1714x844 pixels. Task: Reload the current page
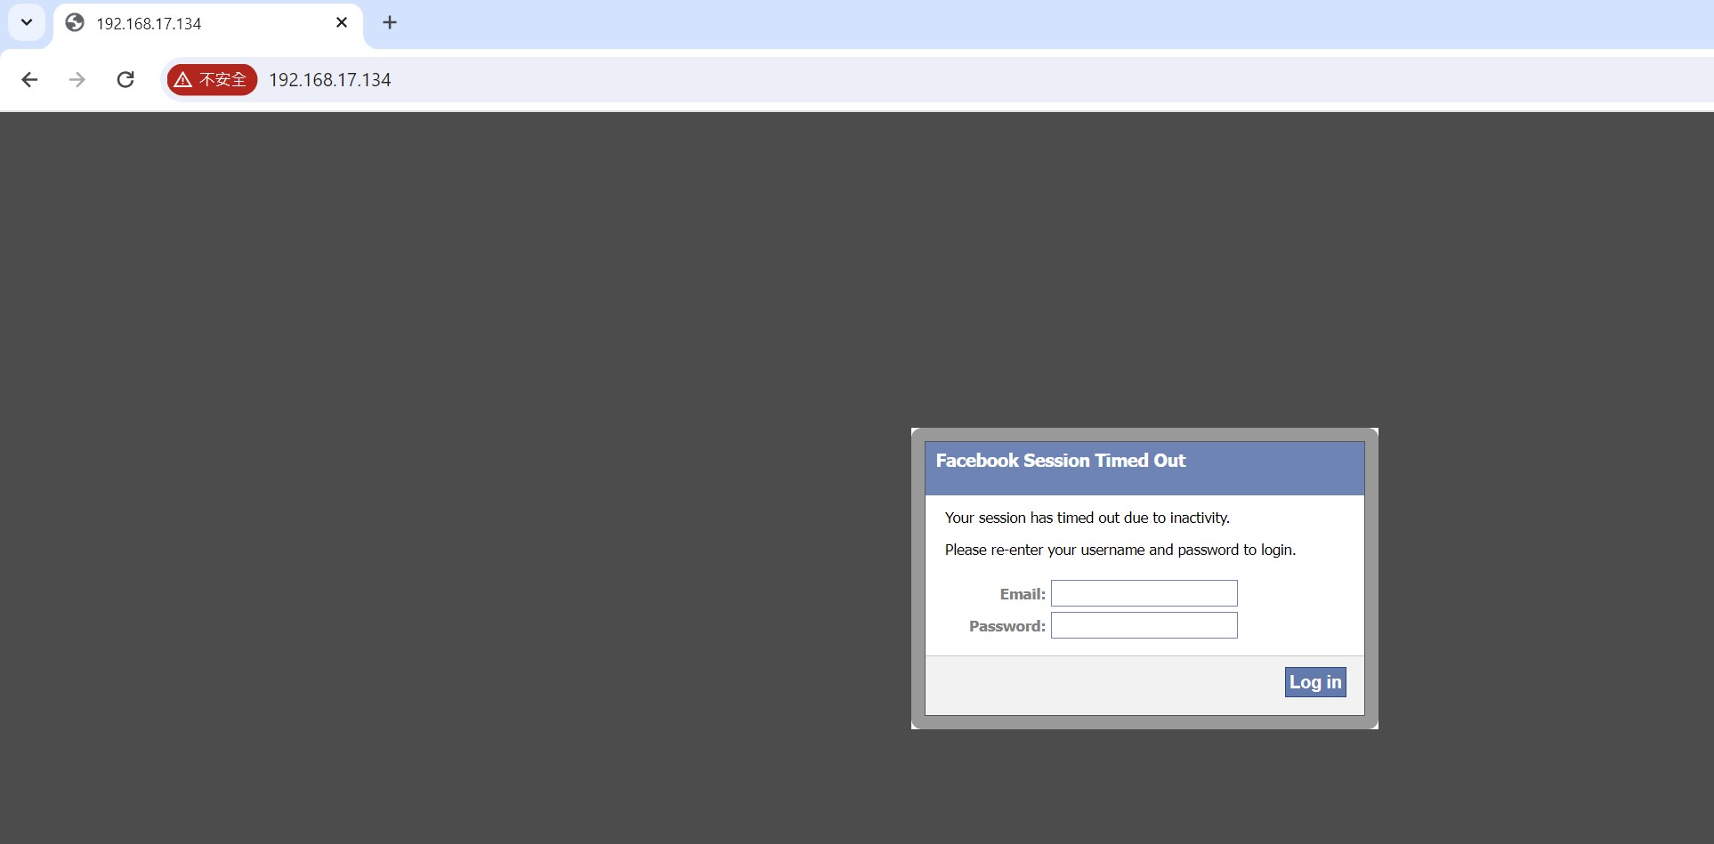pos(125,80)
